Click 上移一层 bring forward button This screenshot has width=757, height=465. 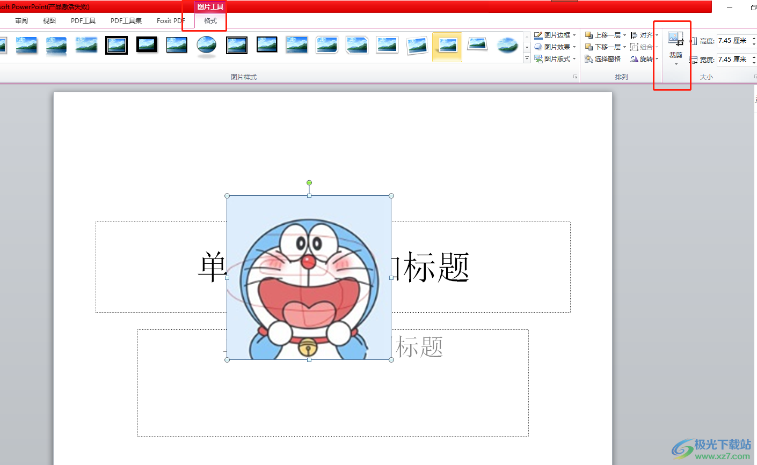(x=602, y=35)
